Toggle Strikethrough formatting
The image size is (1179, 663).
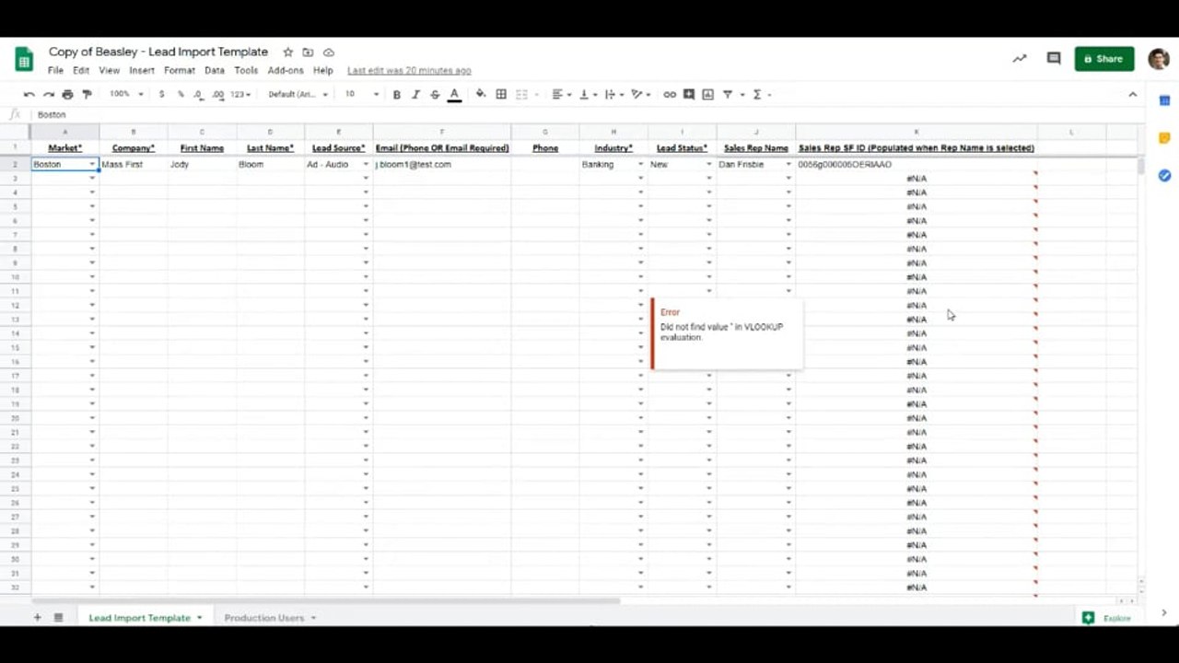435,94
